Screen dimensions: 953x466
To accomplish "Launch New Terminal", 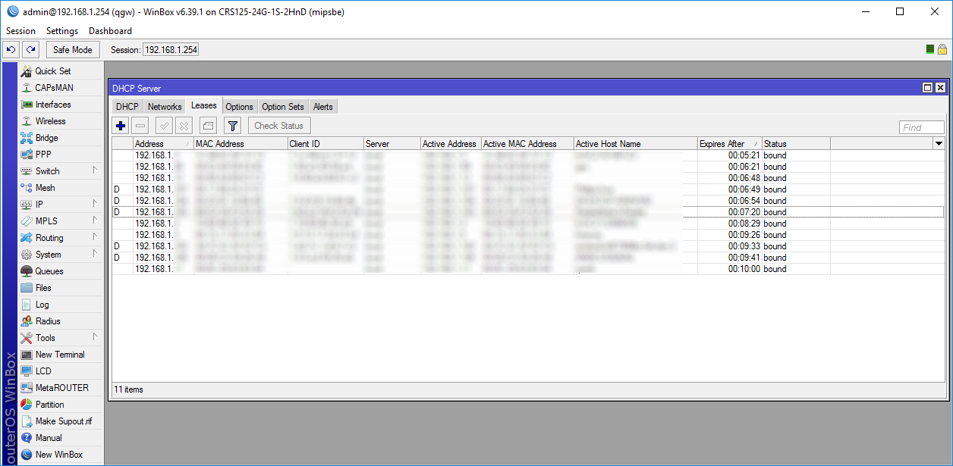I will click(61, 355).
